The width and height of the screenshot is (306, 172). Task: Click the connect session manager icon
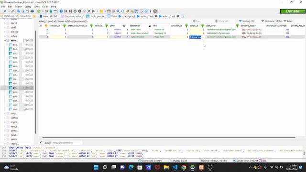5,11
